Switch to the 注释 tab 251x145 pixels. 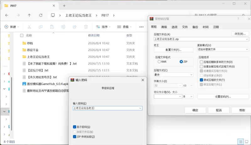[x=216, y=27]
